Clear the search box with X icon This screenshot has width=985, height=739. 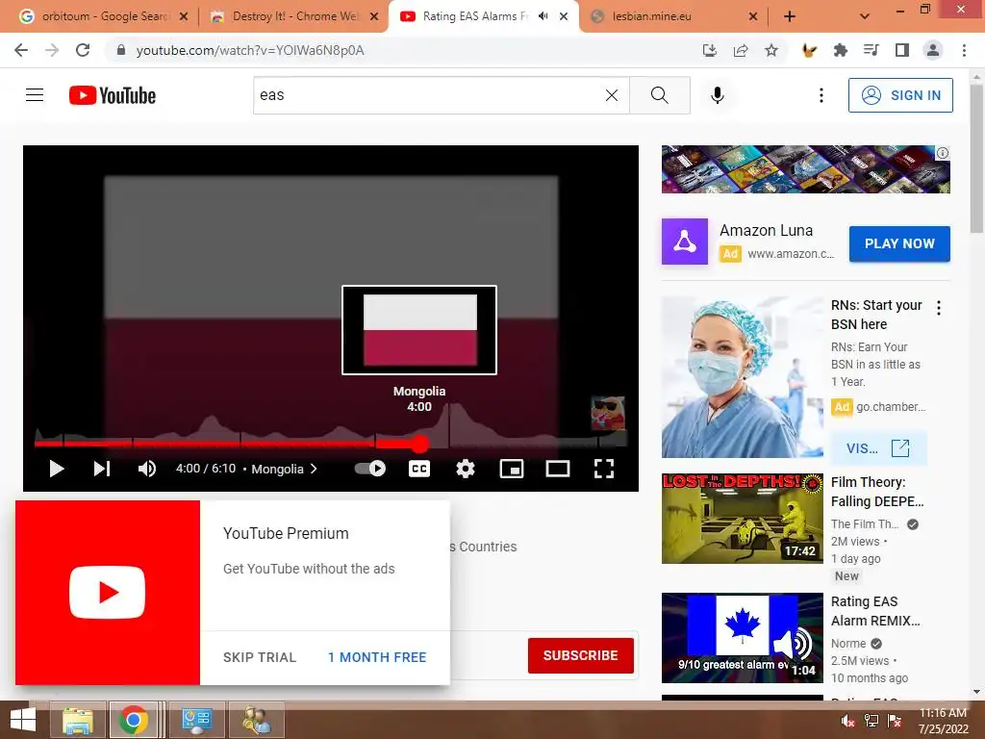[611, 95]
